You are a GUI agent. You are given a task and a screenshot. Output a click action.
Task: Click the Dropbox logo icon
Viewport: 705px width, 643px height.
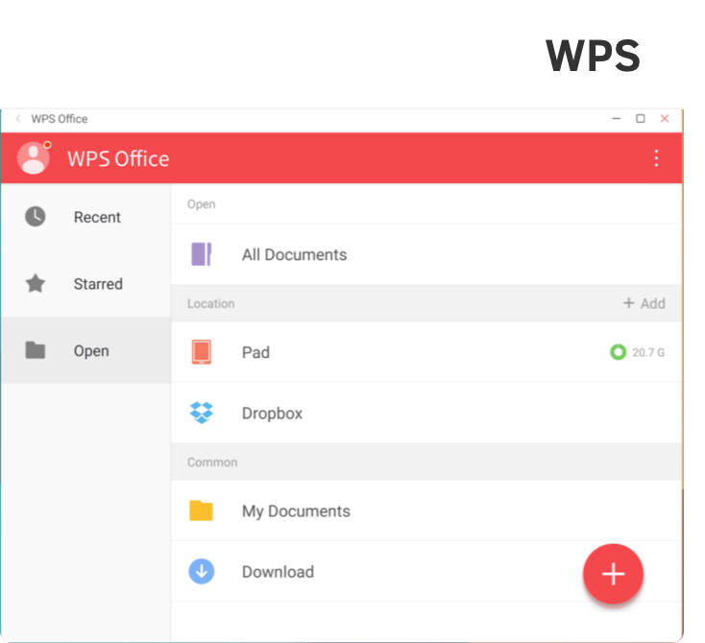[x=201, y=414]
